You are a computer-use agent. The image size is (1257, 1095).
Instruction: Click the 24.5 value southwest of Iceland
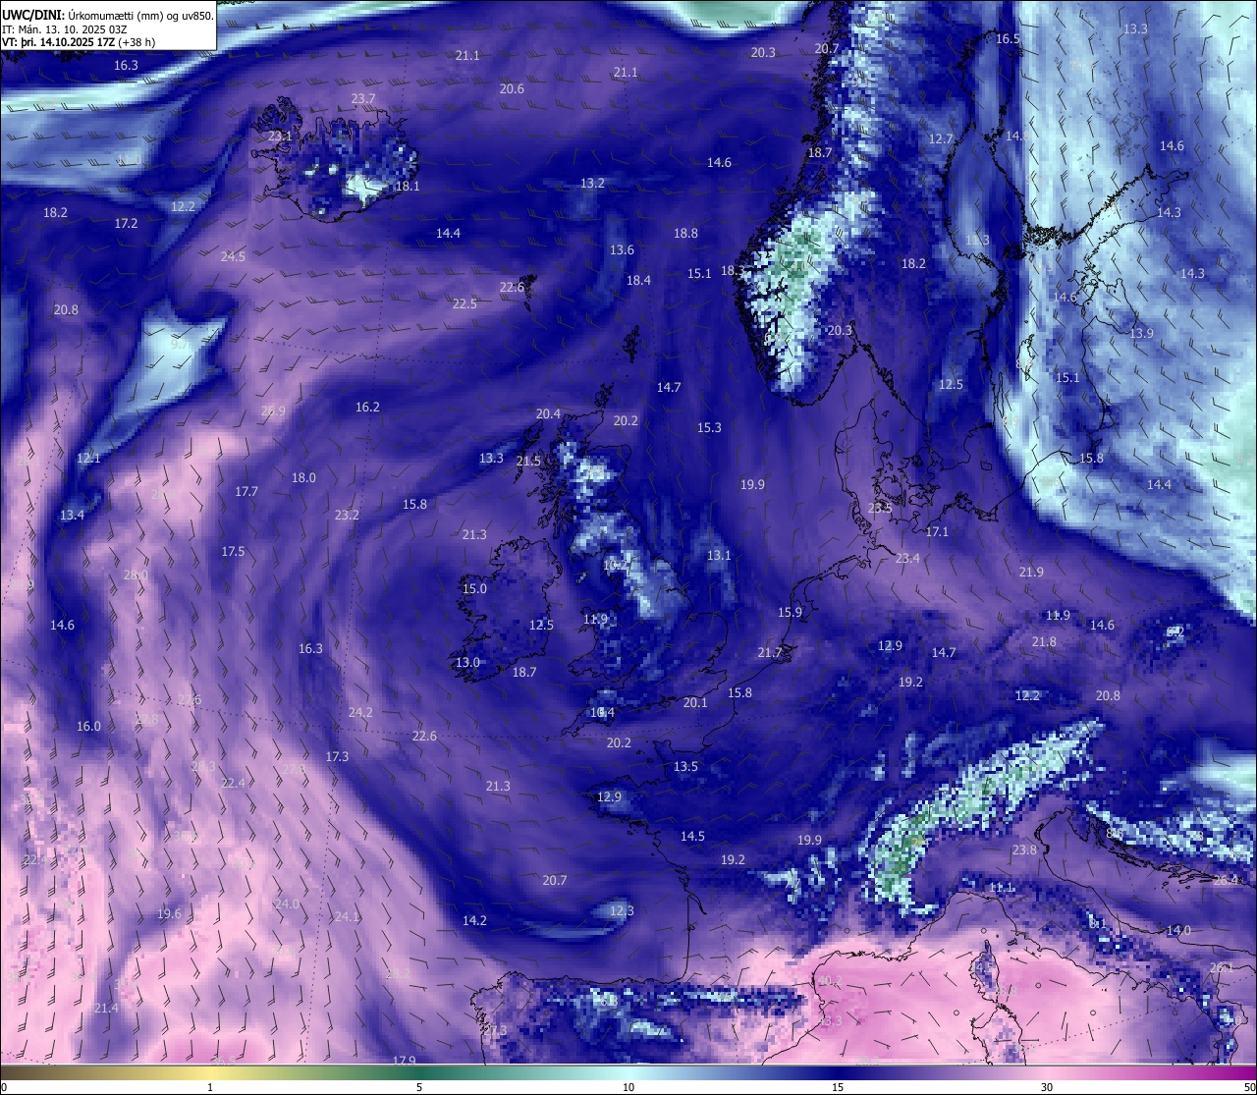[x=233, y=256]
